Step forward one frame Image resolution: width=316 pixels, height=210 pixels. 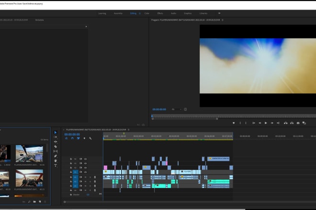(272, 123)
